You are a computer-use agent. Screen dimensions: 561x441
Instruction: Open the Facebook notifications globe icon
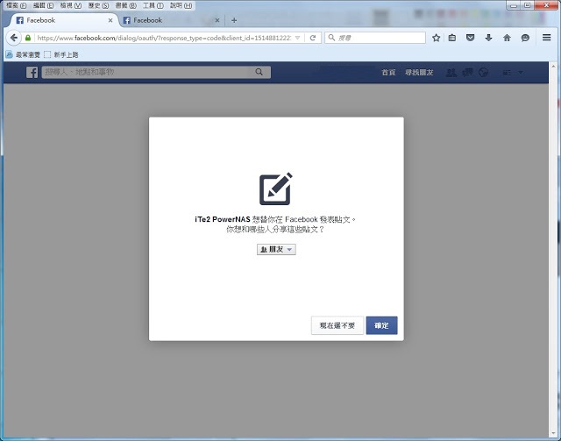click(483, 73)
